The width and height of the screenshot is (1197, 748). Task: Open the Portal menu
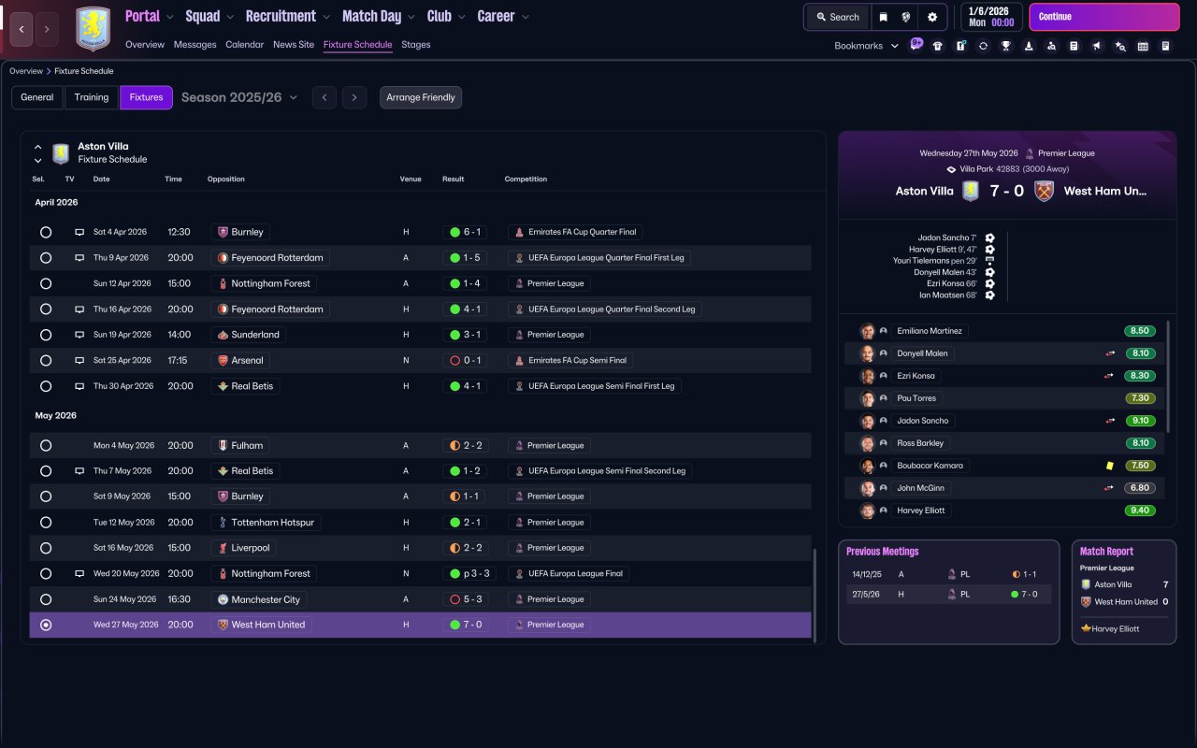click(x=143, y=17)
